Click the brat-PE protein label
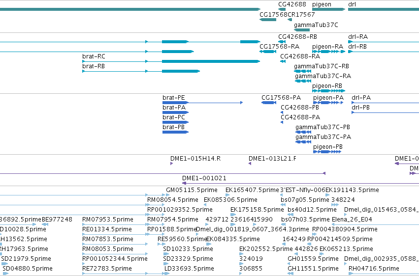 point(174,98)
